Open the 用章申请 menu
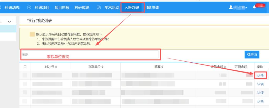 pyautogui.click(x=152, y=8)
